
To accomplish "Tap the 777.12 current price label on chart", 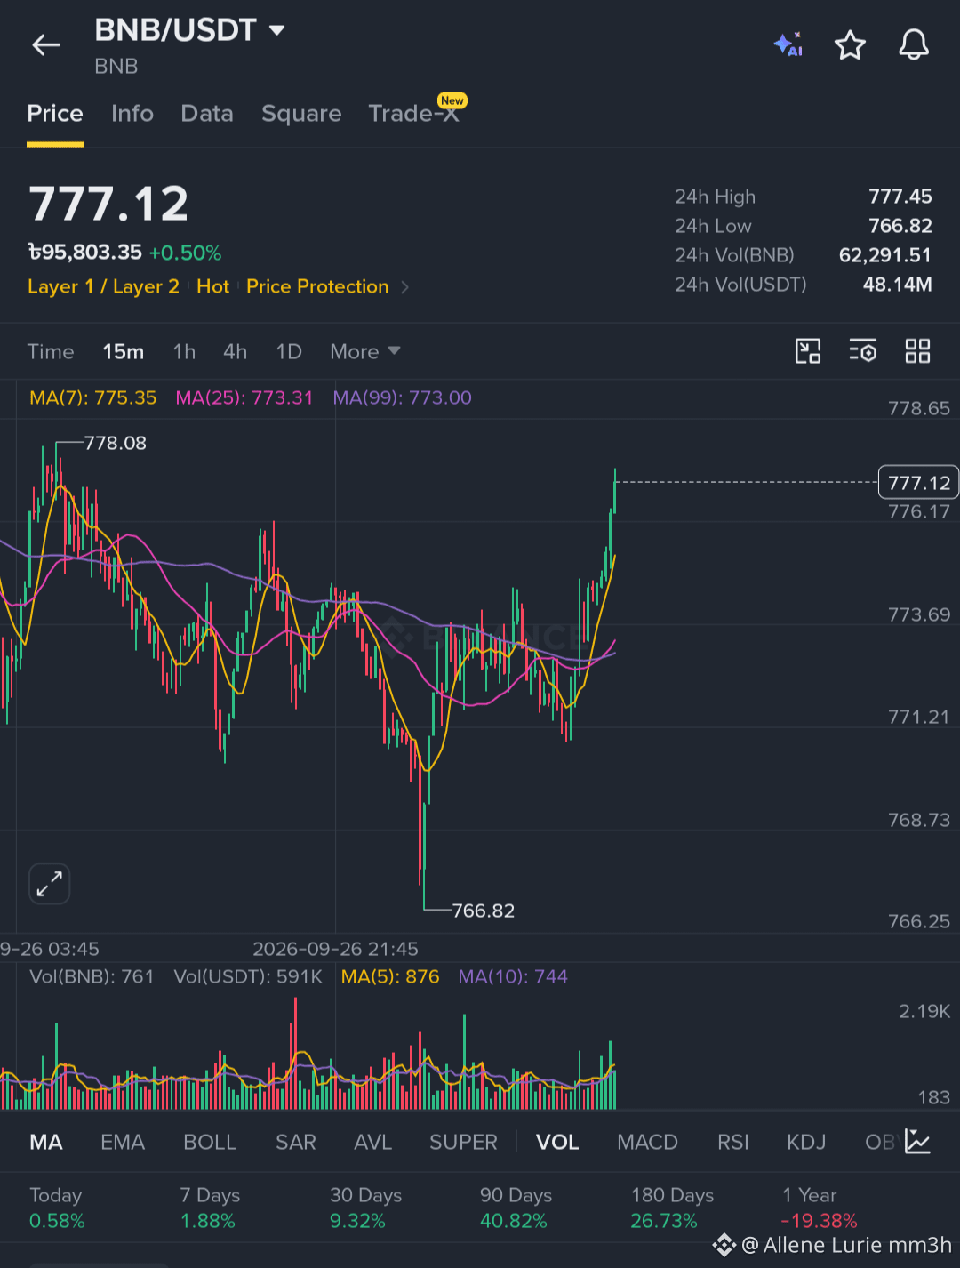I will click(x=918, y=482).
